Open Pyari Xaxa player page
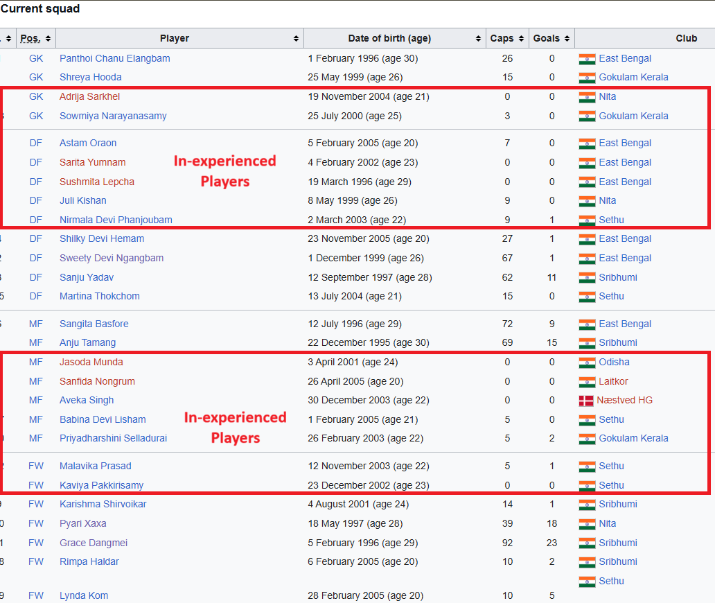 (83, 523)
